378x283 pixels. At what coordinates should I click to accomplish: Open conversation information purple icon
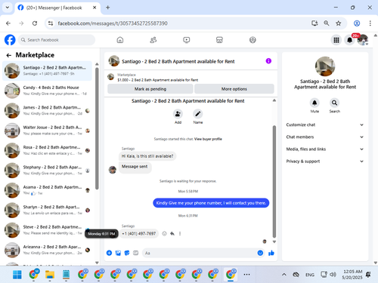(268, 61)
